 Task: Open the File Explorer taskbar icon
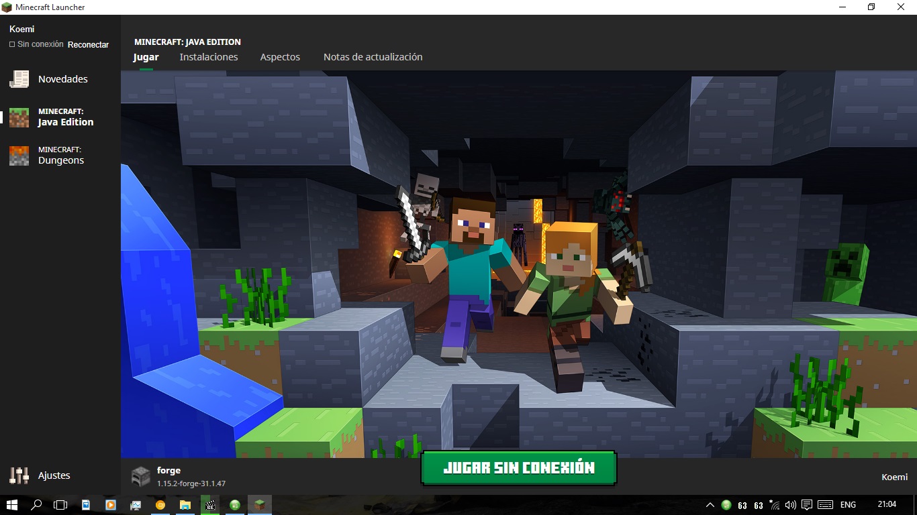coord(185,505)
